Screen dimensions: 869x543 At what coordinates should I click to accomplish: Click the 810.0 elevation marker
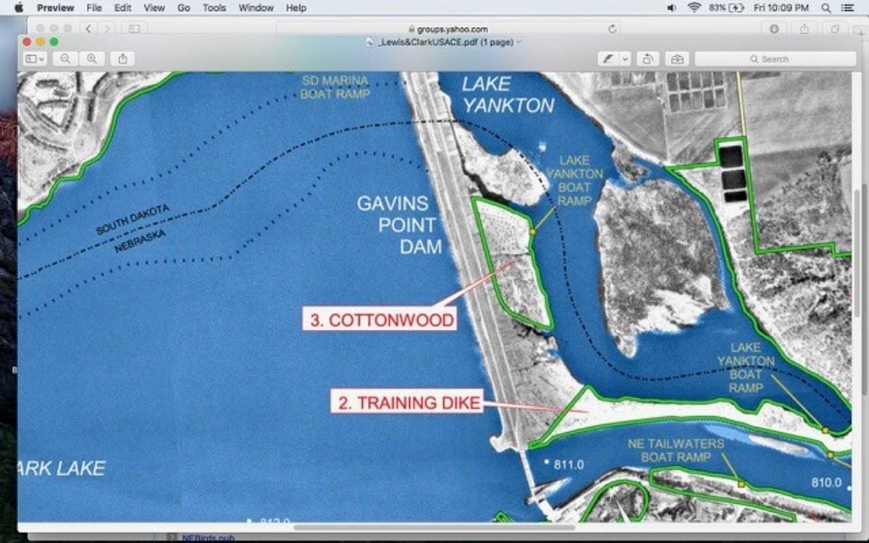[826, 482]
